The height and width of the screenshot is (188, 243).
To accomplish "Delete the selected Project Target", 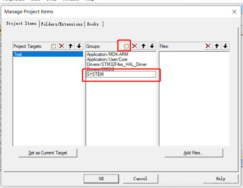I will (x=62, y=46).
